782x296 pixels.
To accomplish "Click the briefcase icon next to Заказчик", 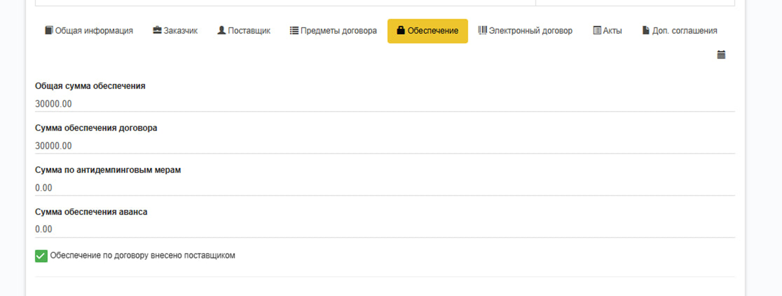I will coord(157,31).
